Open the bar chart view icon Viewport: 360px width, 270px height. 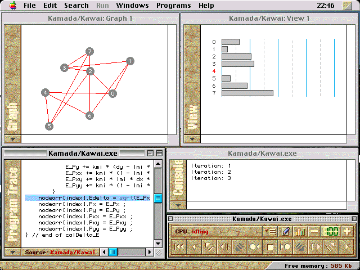(x=300, y=231)
